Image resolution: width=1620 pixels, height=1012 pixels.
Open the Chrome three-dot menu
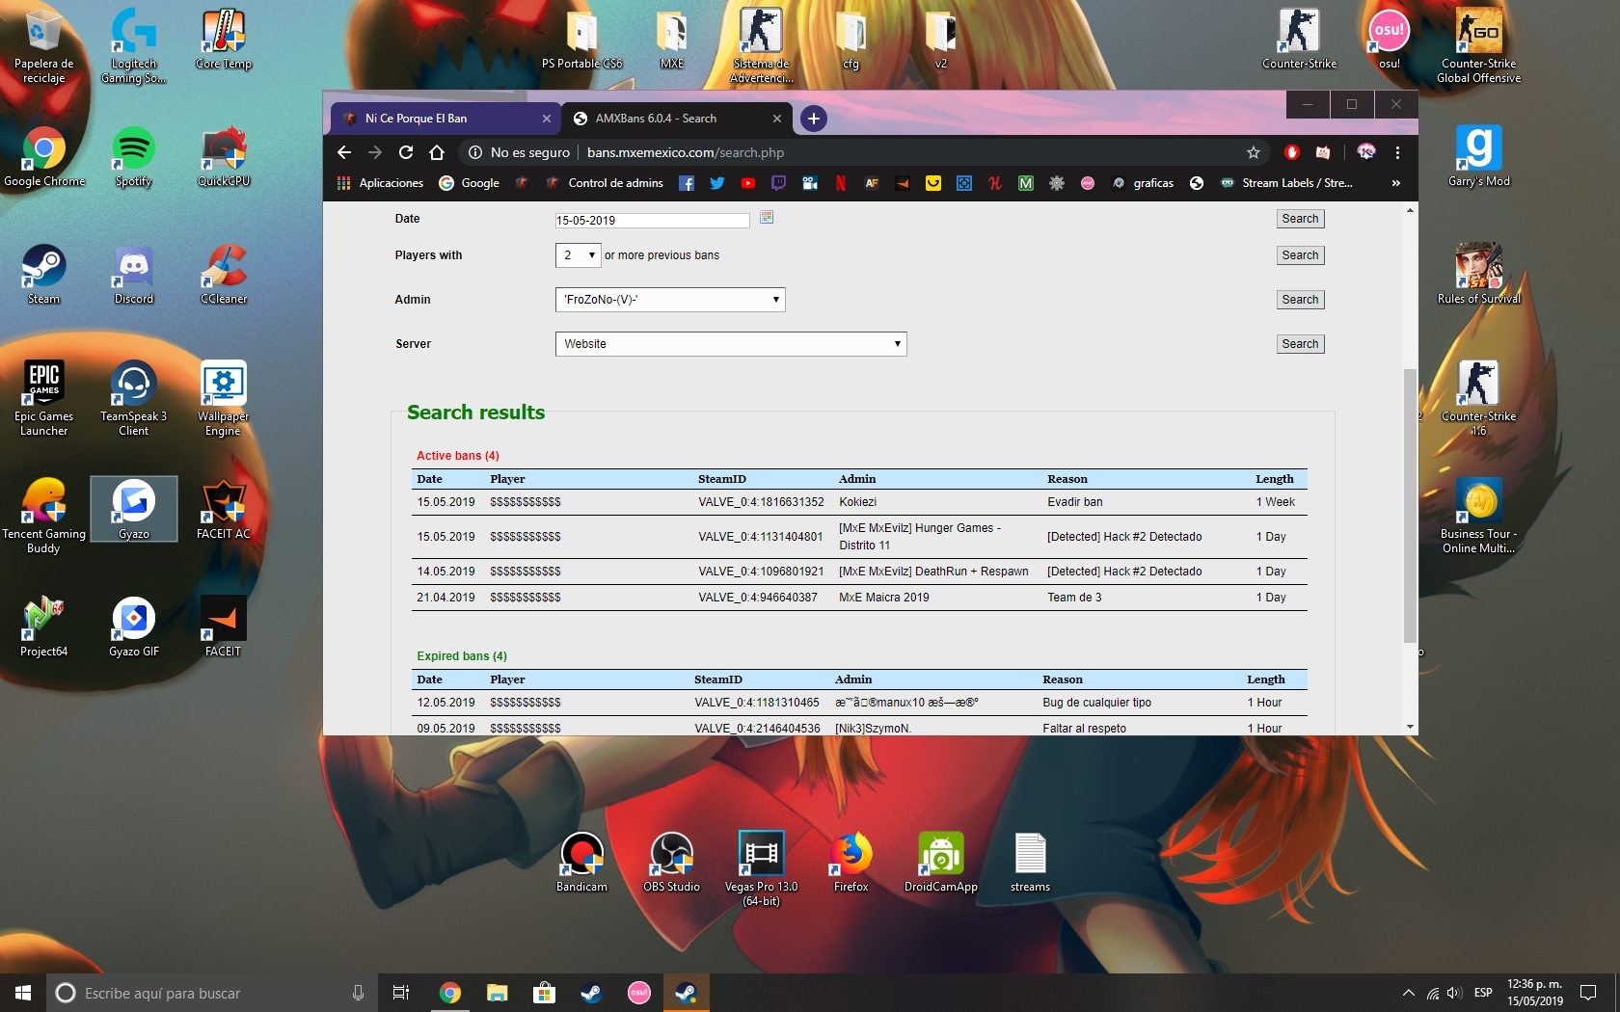1397,152
